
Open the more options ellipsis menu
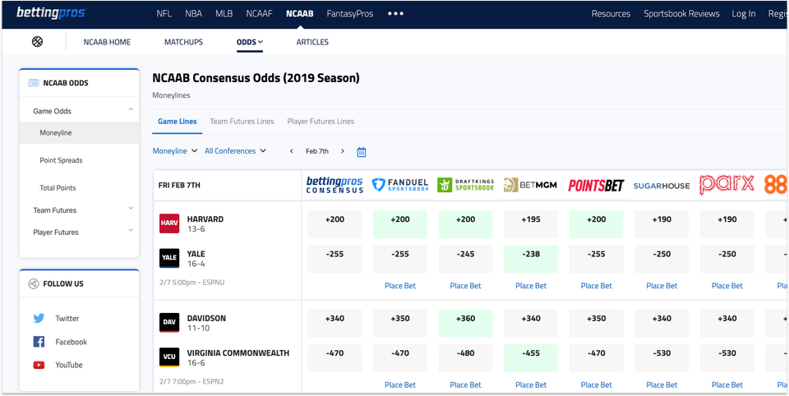[395, 14]
